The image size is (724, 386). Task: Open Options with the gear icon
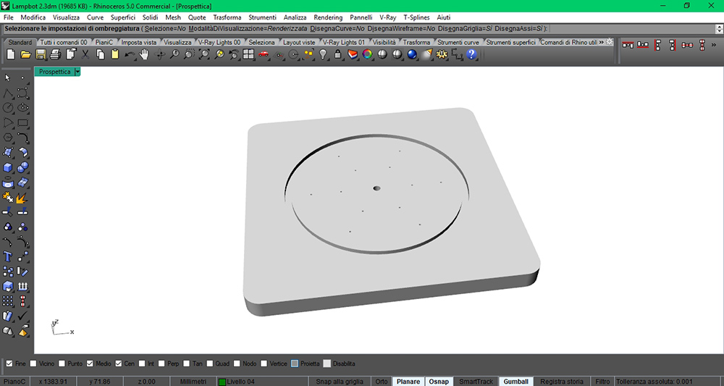442,54
